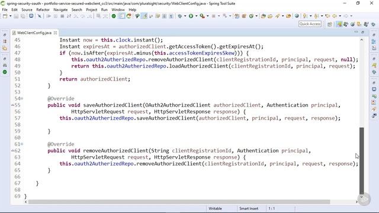The image size is (379, 213).
Task: Click the Open Perspective icon
Action: 329,24
